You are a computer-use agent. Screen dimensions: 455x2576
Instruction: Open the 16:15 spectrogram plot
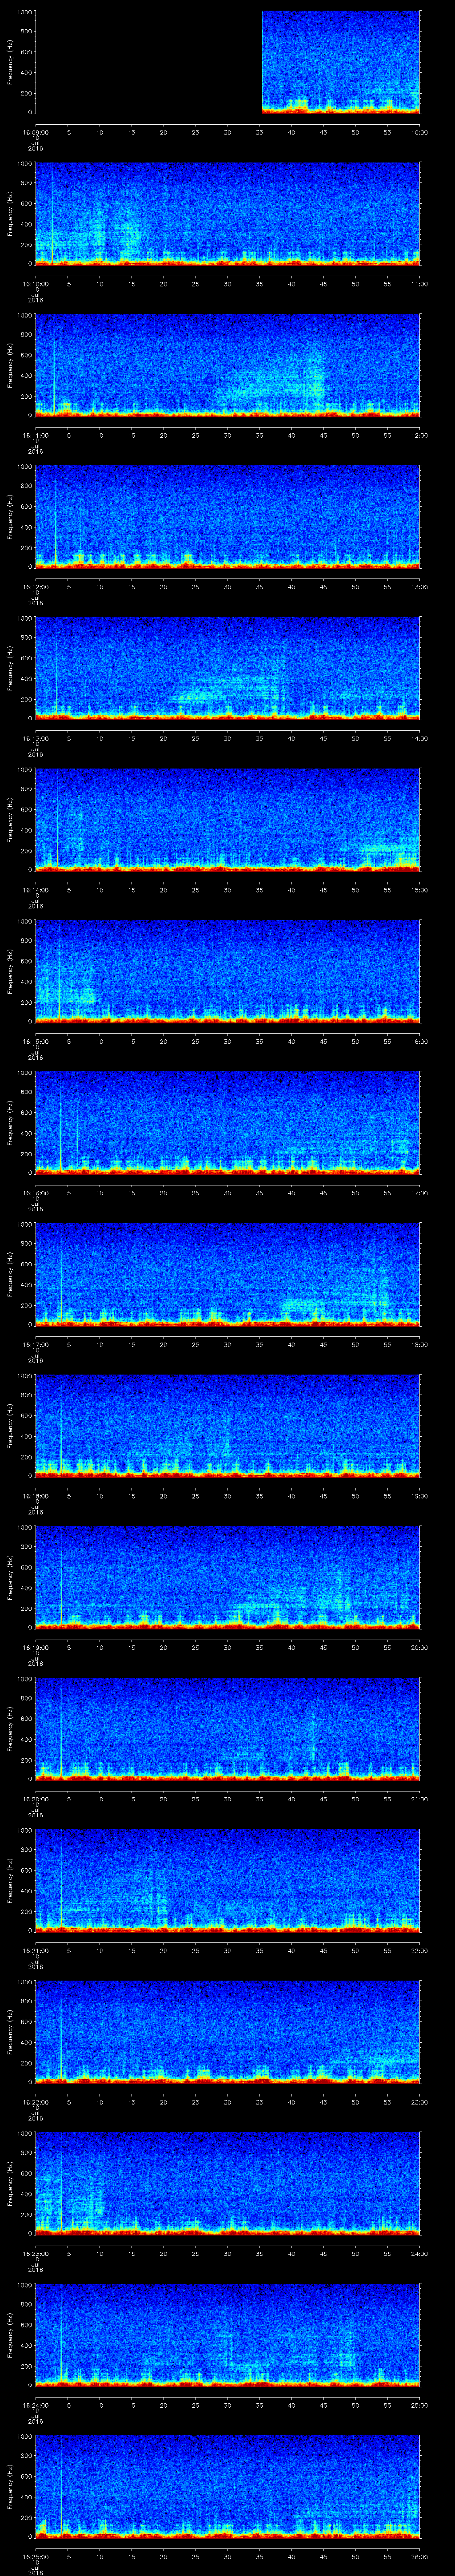[x=227, y=970]
